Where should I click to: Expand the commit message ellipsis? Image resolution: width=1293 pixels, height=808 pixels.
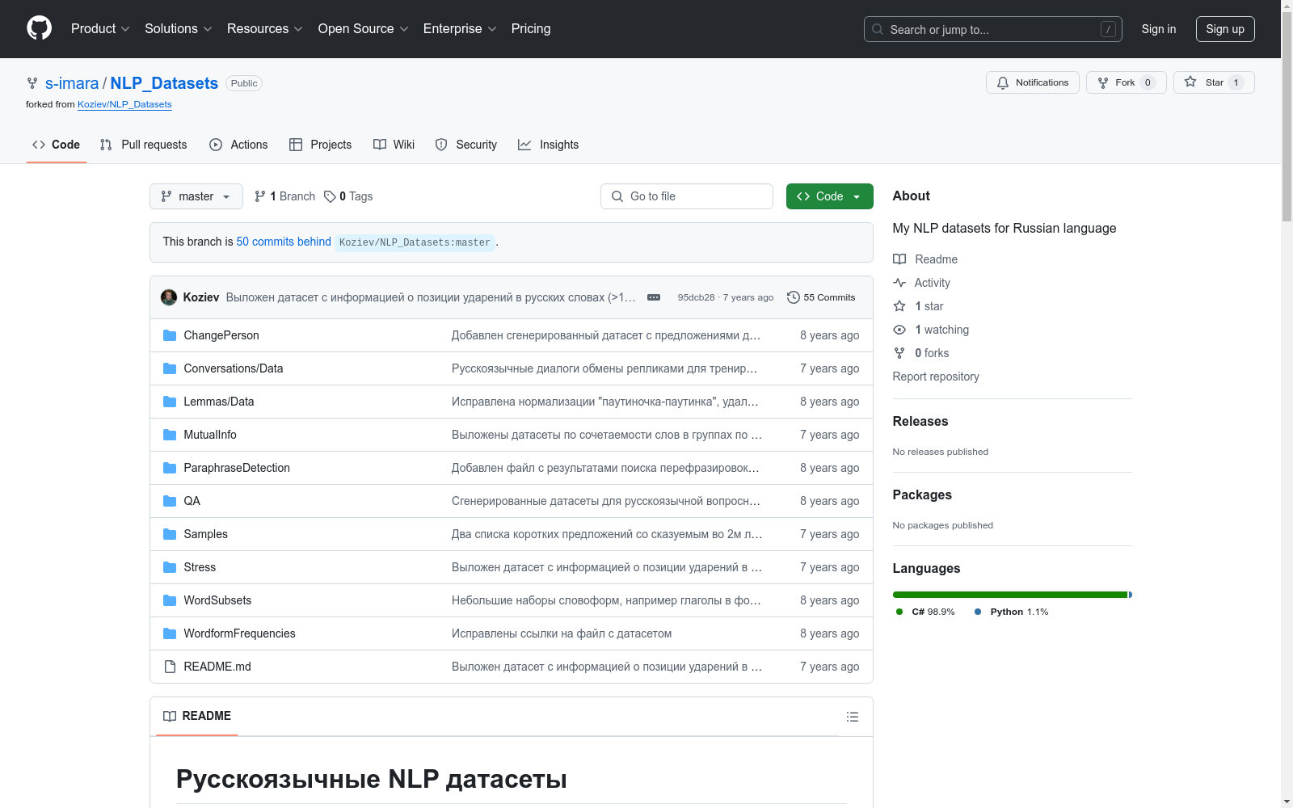(x=654, y=297)
